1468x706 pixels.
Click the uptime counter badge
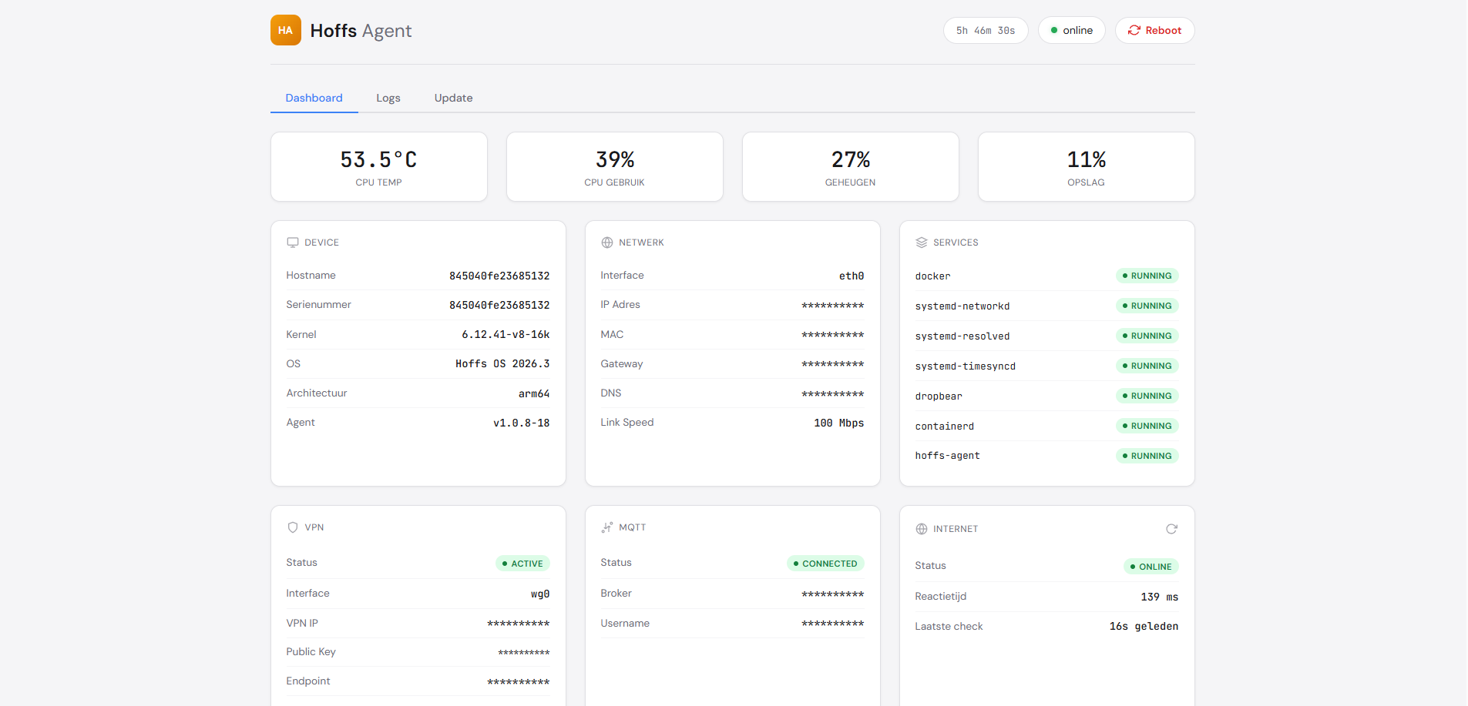(x=985, y=31)
